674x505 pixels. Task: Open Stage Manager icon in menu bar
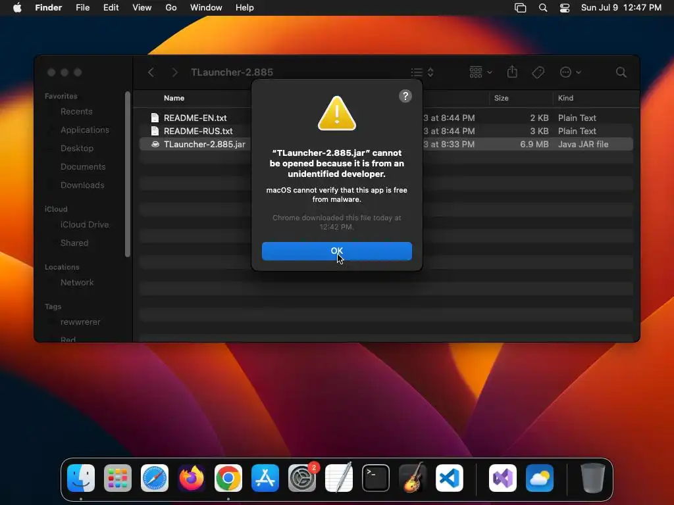(x=520, y=8)
